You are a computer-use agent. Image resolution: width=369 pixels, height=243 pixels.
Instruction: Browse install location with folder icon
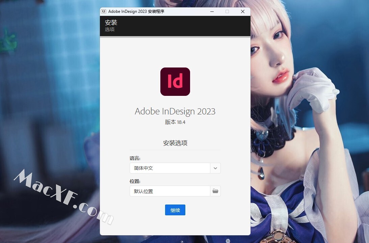pyautogui.click(x=215, y=191)
